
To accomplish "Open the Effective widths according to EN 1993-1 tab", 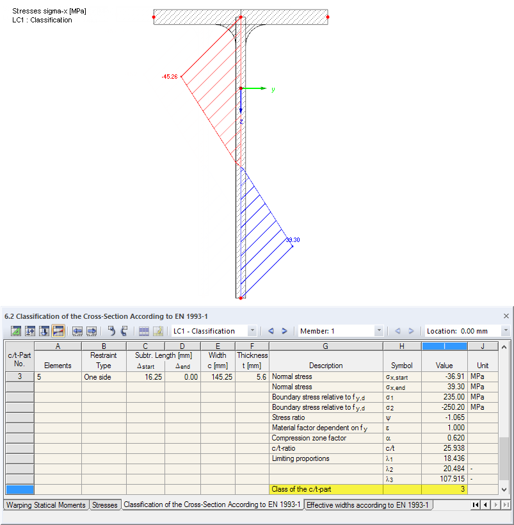I will pos(368,505).
